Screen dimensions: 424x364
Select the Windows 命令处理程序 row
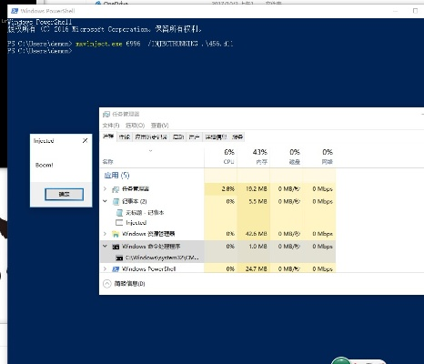click(x=218, y=247)
